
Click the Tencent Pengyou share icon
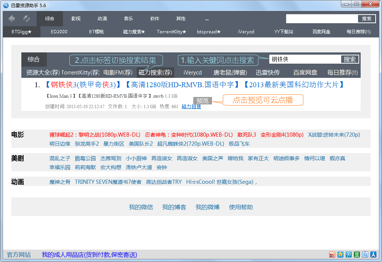pyautogui.click(x=348, y=255)
